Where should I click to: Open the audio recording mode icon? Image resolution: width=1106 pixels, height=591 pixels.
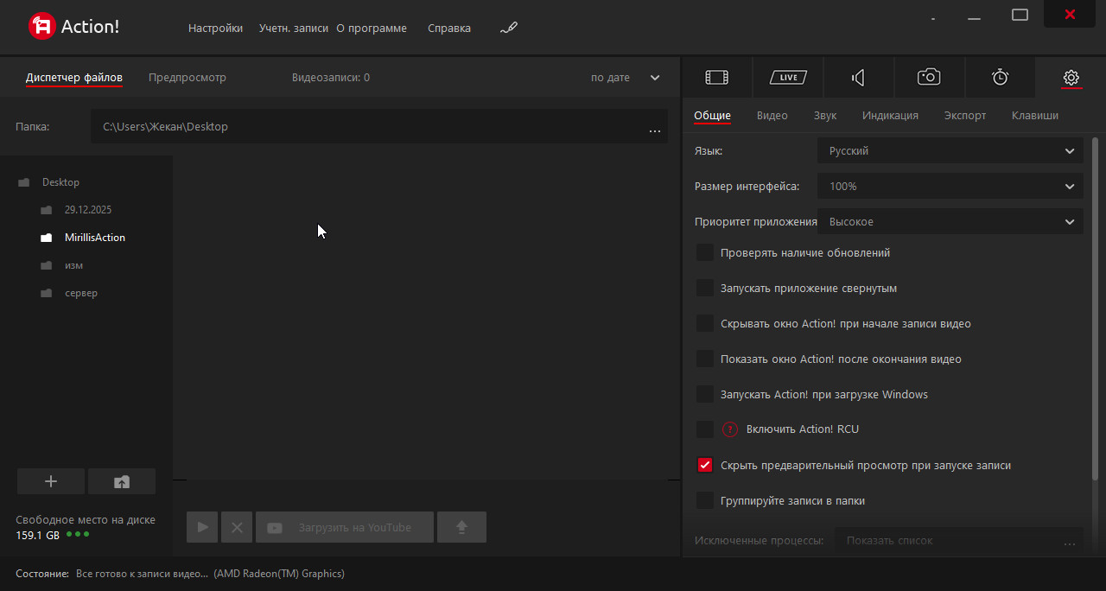[858, 78]
